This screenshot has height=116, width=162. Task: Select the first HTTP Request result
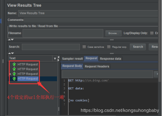[x=28, y=64]
